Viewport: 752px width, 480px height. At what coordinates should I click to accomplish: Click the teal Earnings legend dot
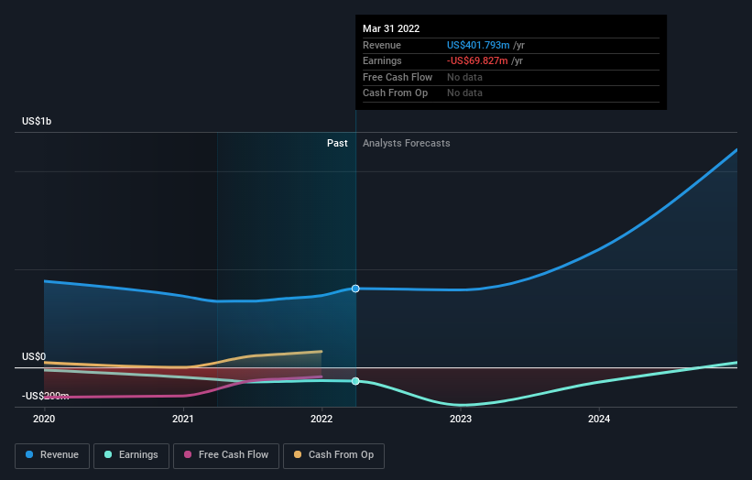tap(108, 454)
